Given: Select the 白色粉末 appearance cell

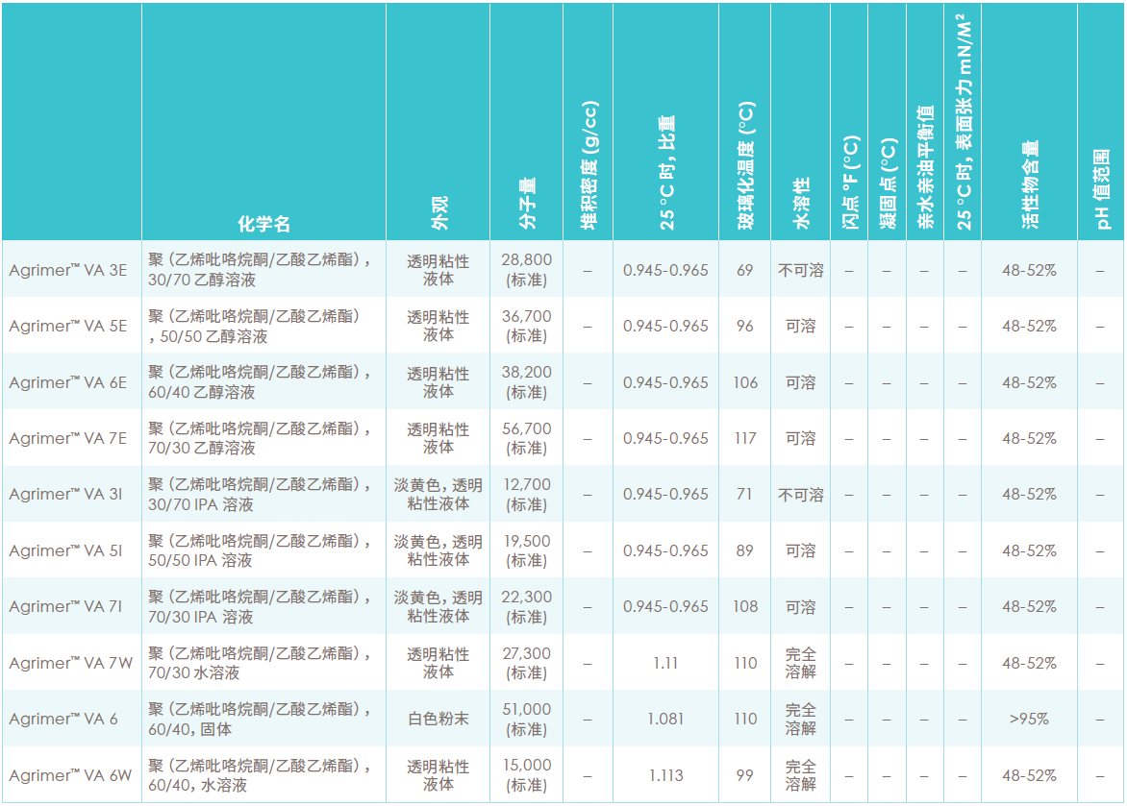Looking at the screenshot, I should [x=438, y=719].
